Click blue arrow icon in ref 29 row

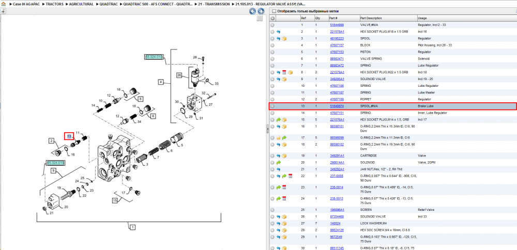click(278, 237)
